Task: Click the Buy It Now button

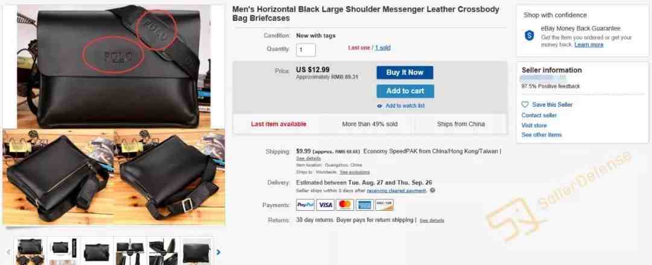Action: tap(404, 73)
